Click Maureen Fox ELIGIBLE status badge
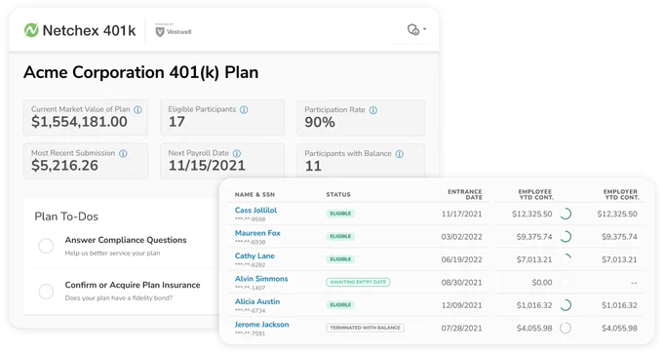663x354 pixels. [340, 236]
